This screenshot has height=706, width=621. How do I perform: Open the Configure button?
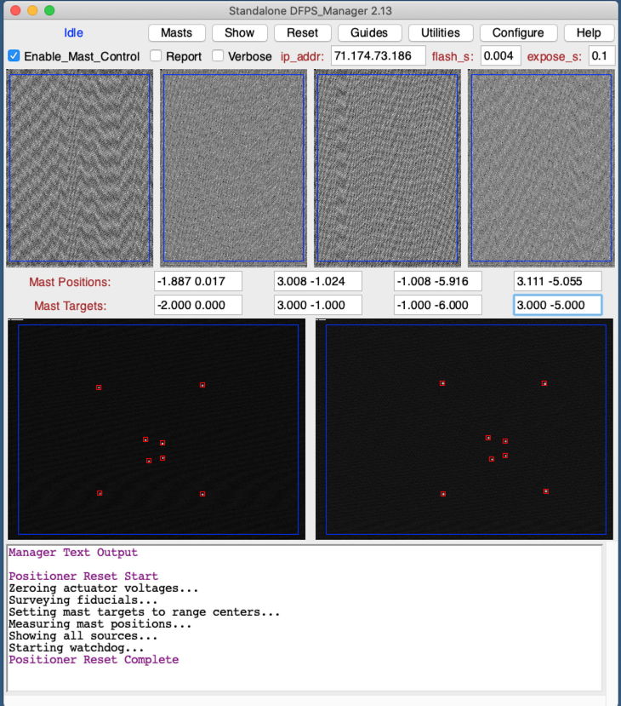(x=518, y=33)
